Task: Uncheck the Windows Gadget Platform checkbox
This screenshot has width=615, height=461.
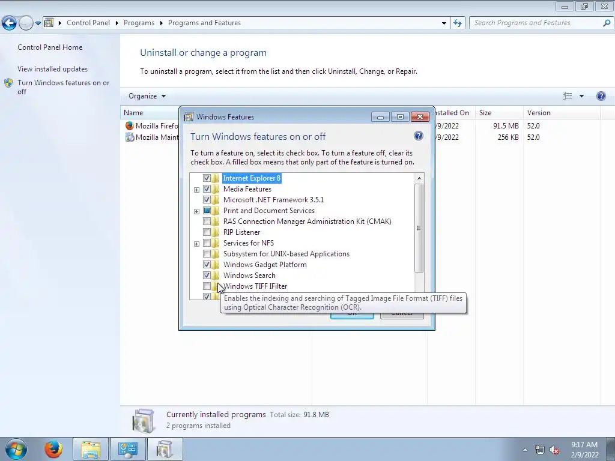Action: coord(207,265)
